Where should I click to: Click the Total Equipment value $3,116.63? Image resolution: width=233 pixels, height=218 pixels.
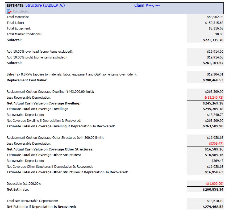216,28
